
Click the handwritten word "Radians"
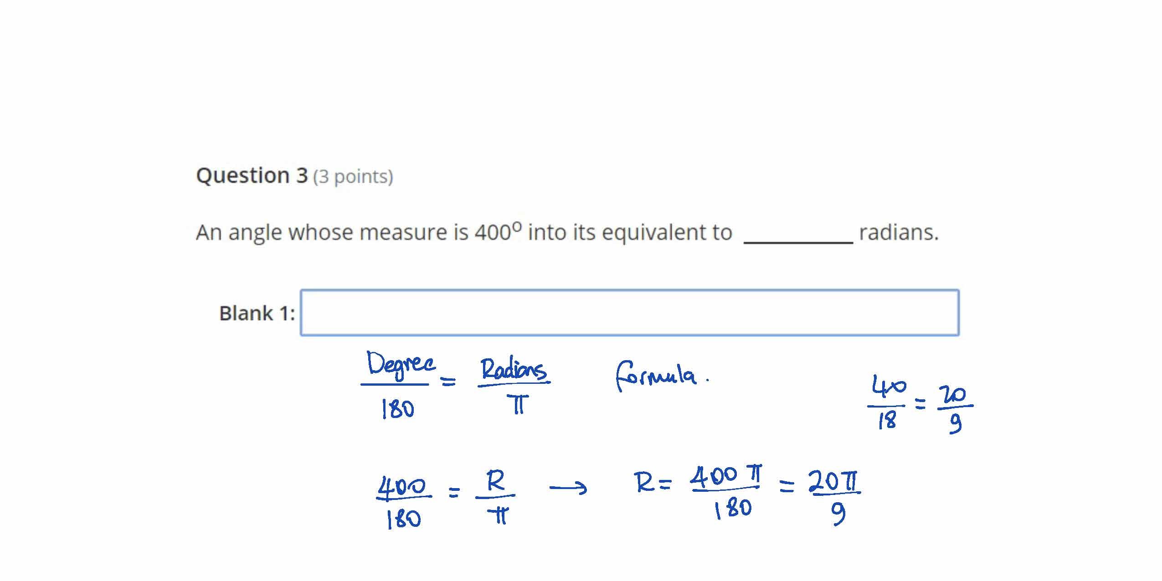tap(514, 370)
